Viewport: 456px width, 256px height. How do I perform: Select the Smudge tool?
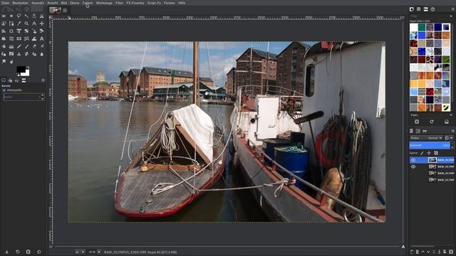[x=4, y=62]
